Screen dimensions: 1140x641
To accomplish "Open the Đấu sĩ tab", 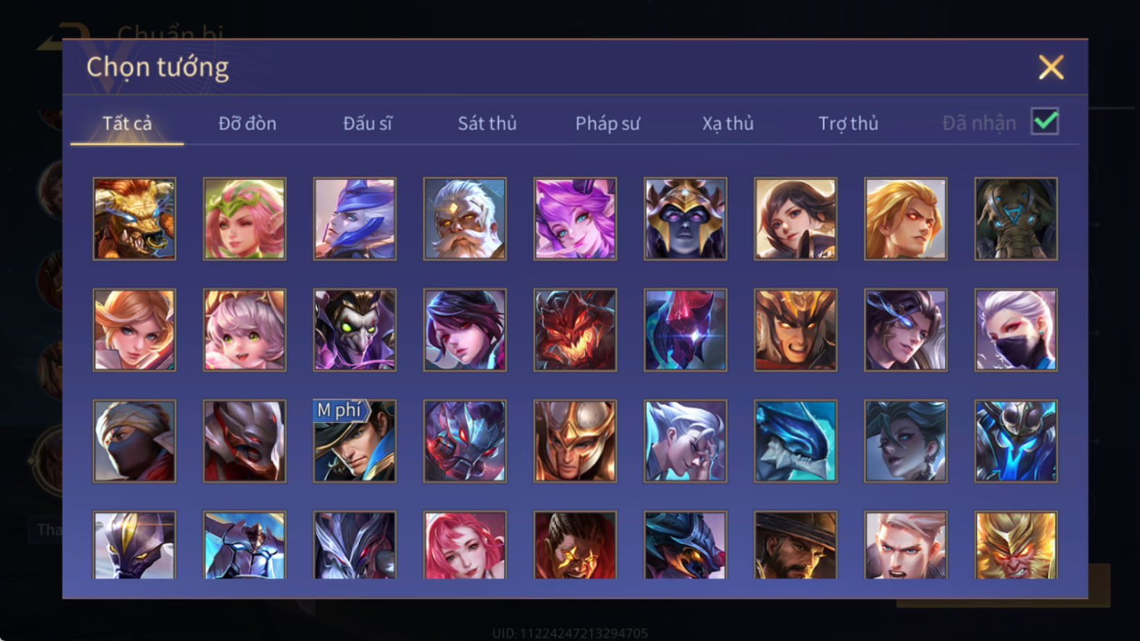I will pyautogui.click(x=368, y=124).
